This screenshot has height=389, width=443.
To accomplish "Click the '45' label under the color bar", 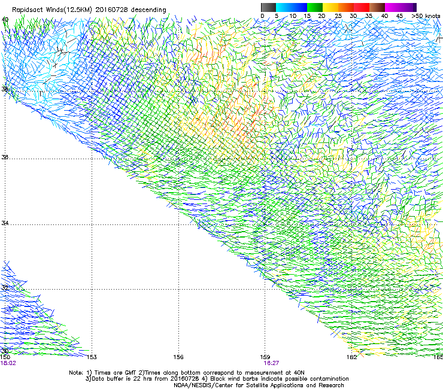I will pyautogui.click(x=399, y=16).
